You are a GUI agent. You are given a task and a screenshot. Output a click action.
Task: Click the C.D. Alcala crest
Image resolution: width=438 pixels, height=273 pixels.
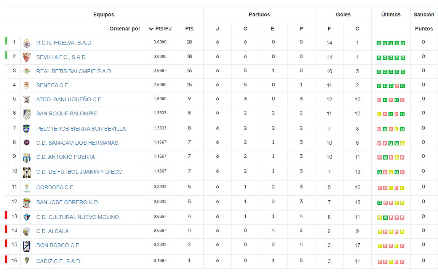(x=27, y=231)
